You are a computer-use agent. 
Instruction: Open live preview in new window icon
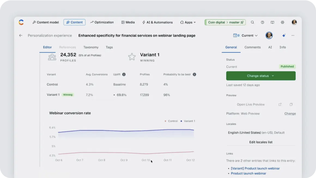pos(280,104)
